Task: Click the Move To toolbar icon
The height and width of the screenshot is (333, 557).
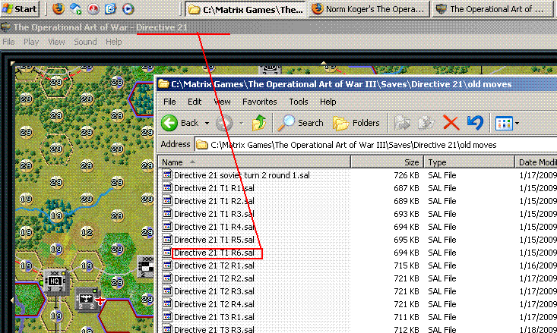Action: coord(403,123)
